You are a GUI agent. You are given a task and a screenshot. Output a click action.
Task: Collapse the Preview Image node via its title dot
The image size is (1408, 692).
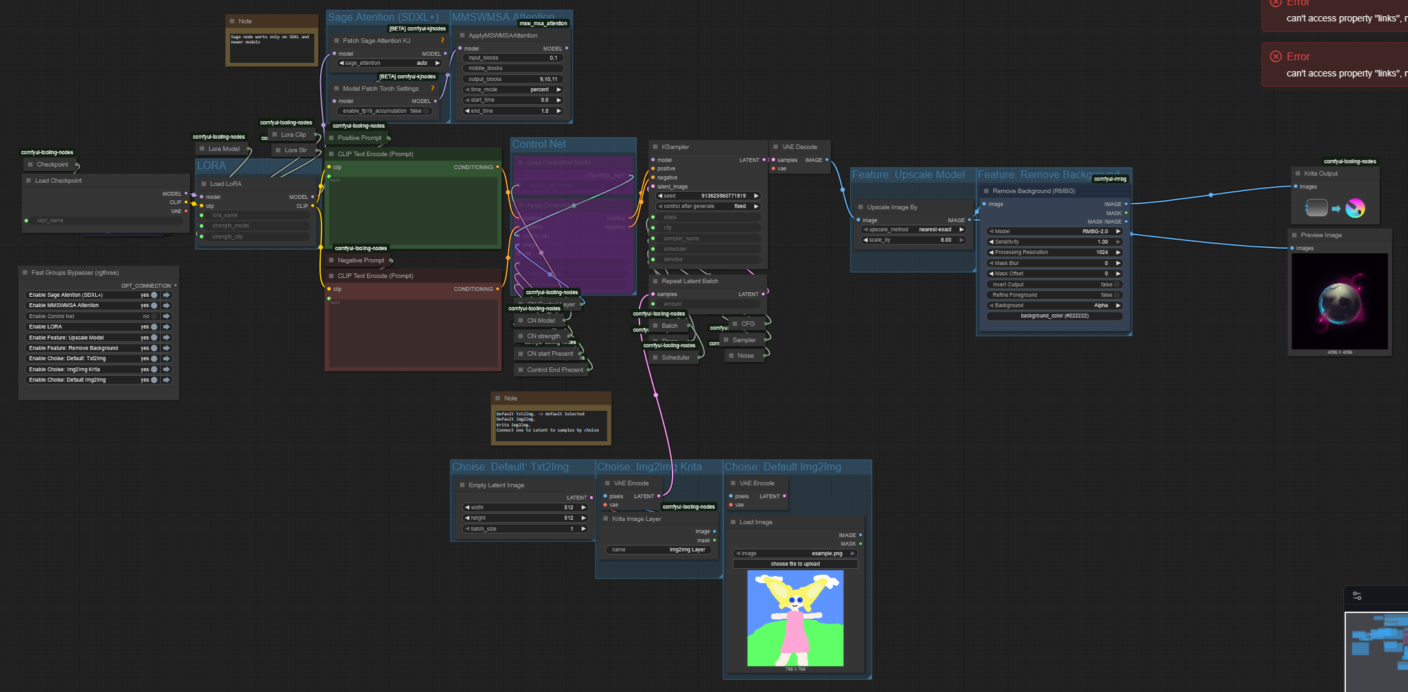1295,235
